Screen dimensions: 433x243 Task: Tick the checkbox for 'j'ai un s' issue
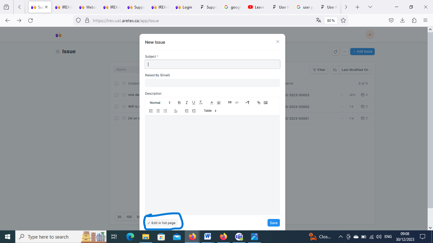point(116,118)
